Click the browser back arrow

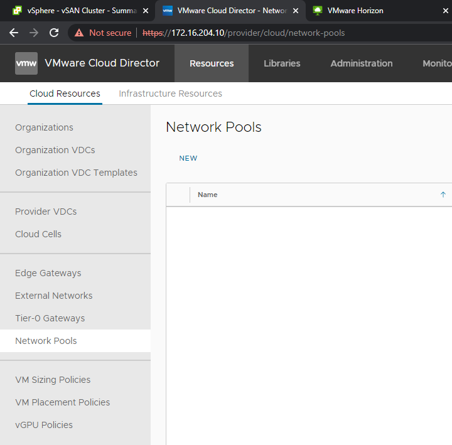[14, 33]
